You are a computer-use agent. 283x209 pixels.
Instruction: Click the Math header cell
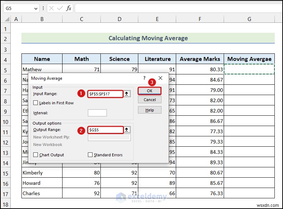click(81, 59)
